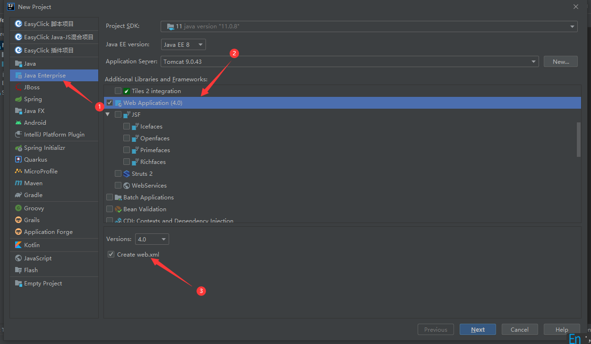Collapse the JSF tree node
Viewport: 591px width, 344px height.
point(108,115)
